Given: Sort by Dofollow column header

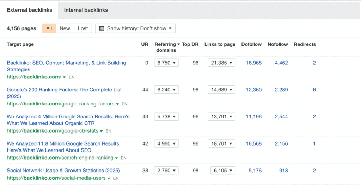Looking at the screenshot, I should [251, 44].
